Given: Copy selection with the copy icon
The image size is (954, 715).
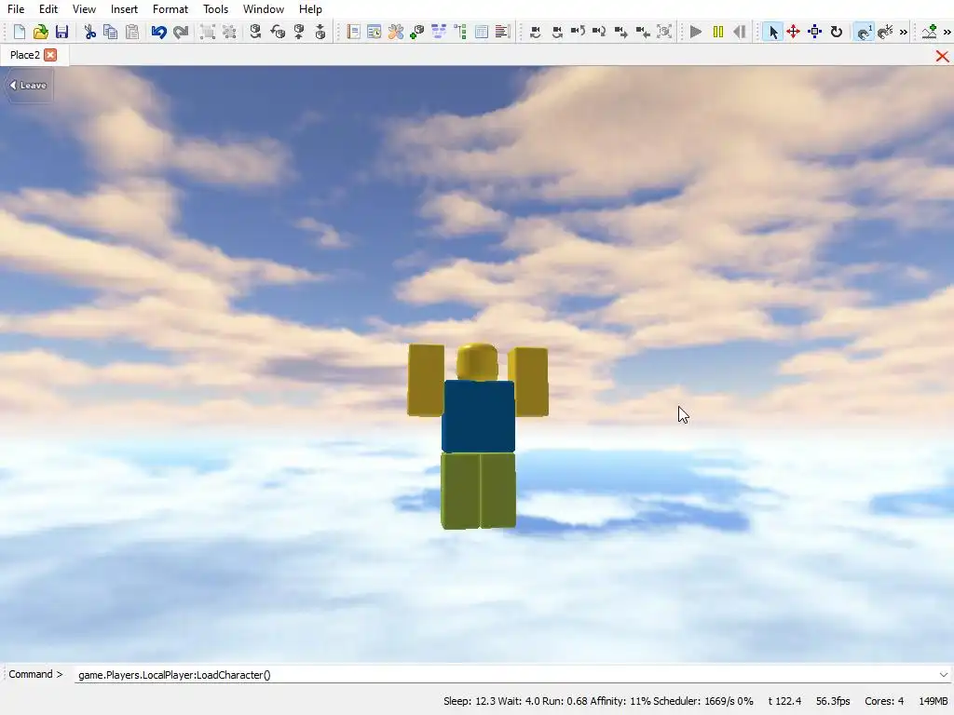Looking at the screenshot, I should (x=111, y=33).
